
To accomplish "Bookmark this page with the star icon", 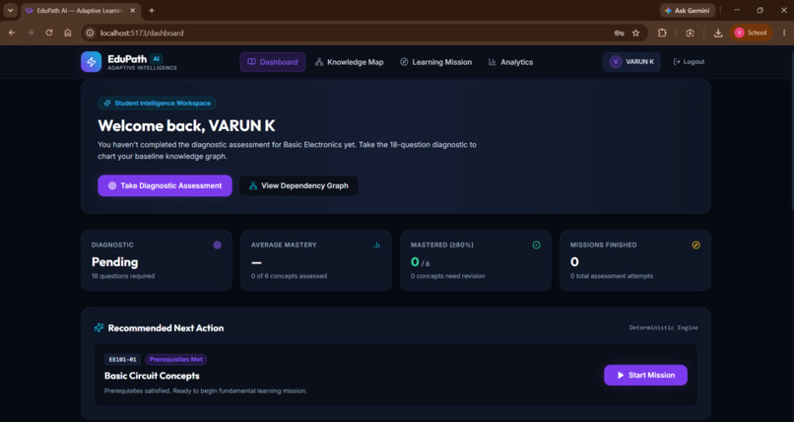I will click(x=636, y=33).
